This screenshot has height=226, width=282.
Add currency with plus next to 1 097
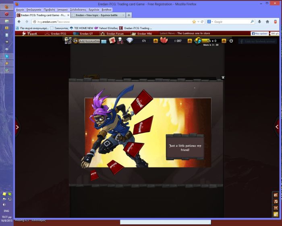pyautogui.click(x=190, y=41)
